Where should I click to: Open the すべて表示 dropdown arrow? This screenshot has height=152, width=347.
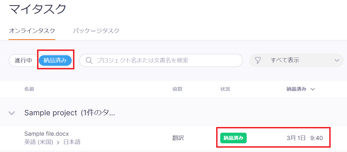(x=337, y=60)
